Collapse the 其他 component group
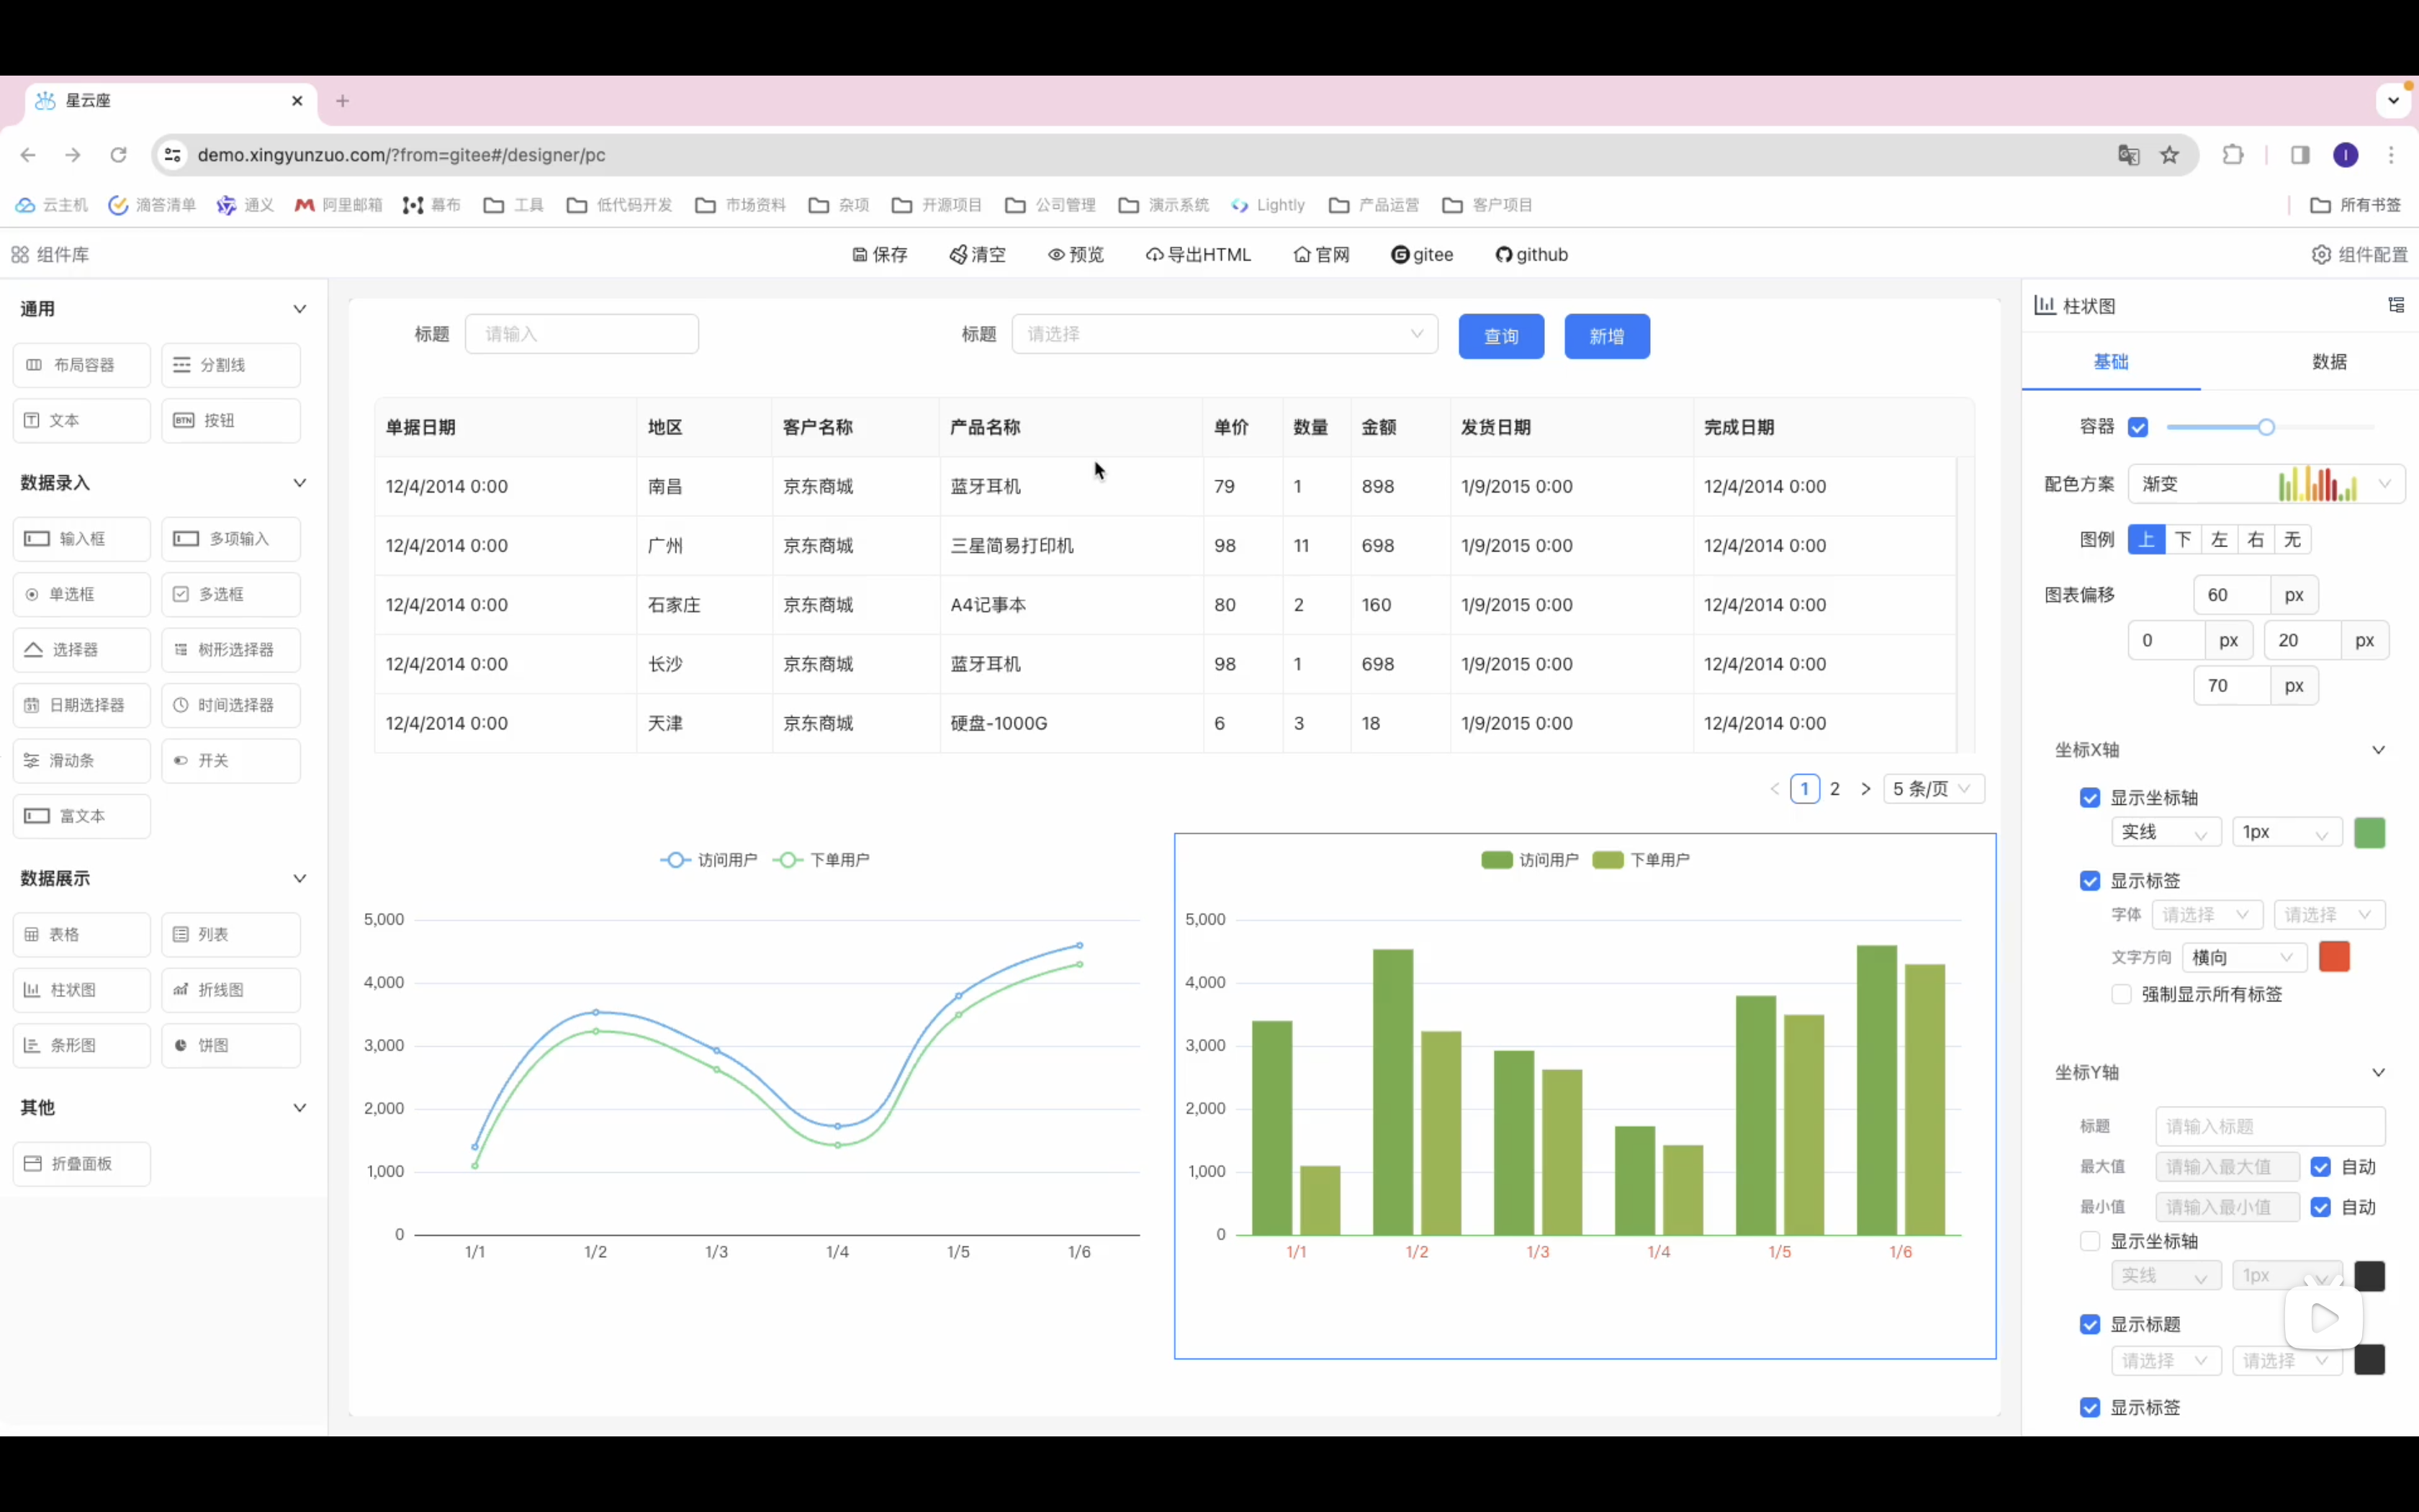2419x1512 pixels. click(299, 1107)
